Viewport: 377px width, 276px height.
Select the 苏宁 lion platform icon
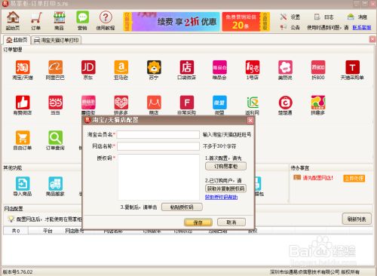(154, 70)
